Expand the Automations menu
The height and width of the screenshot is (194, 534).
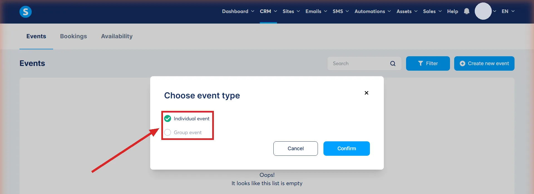tap(373, 11)
